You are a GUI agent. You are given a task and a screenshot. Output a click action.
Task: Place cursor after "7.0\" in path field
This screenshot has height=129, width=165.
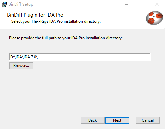(38, 57)
